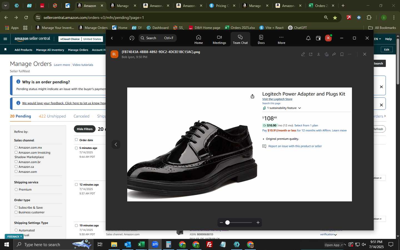Download the PNG image
The width and height of the screenshot is (400, 250).
[319, 54]
